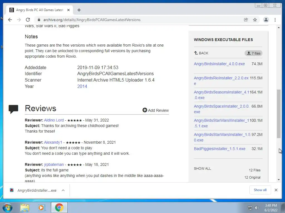
Task: Click the Reviews speech bubble icon
Action: pos(13,109)
